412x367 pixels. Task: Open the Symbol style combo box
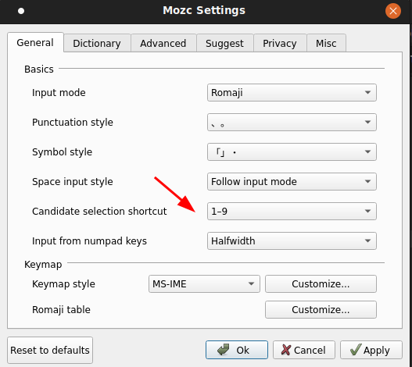(x=292, y=152)
